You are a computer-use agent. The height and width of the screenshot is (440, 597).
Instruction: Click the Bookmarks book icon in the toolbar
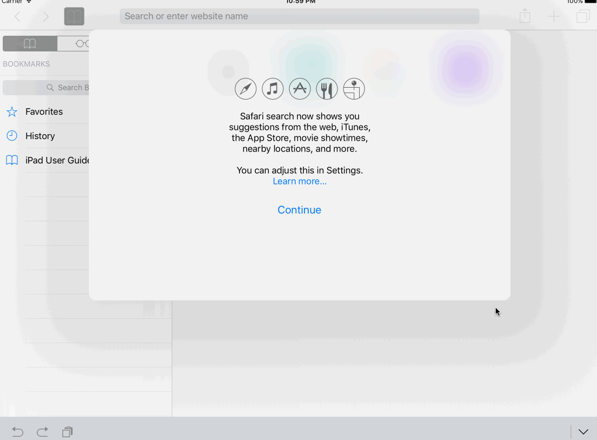(x=74, y=16)
